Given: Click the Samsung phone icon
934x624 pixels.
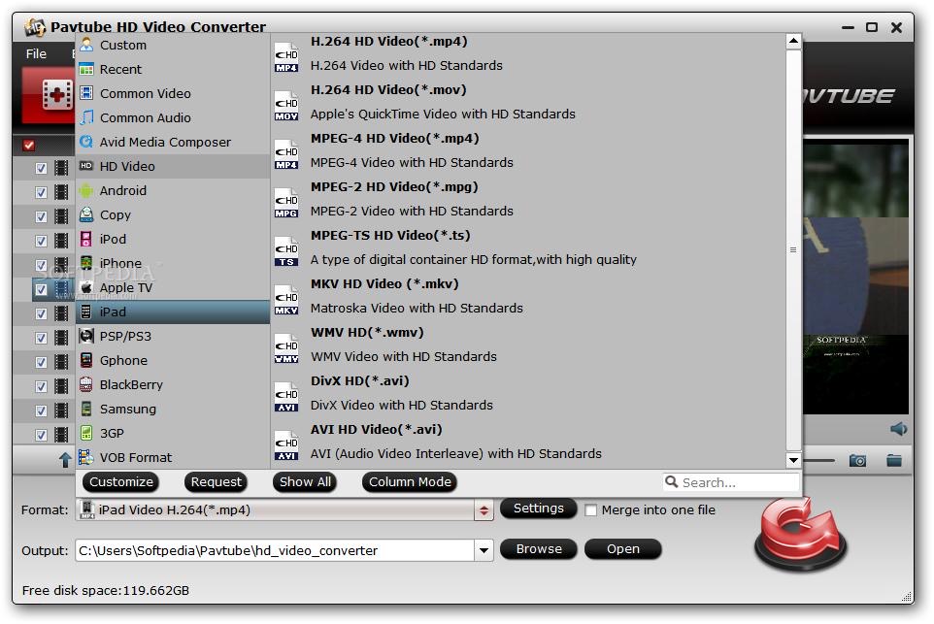Looking at the screenshot, I should coord(87,410).
